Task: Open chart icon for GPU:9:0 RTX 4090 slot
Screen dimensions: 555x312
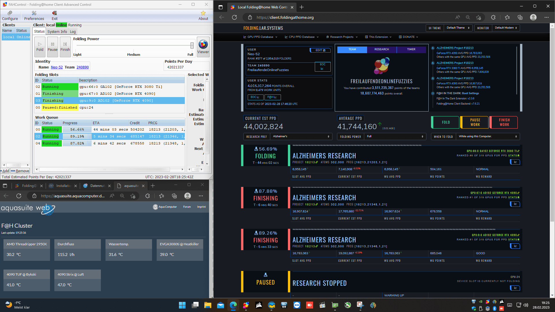Action: point(515,246)
